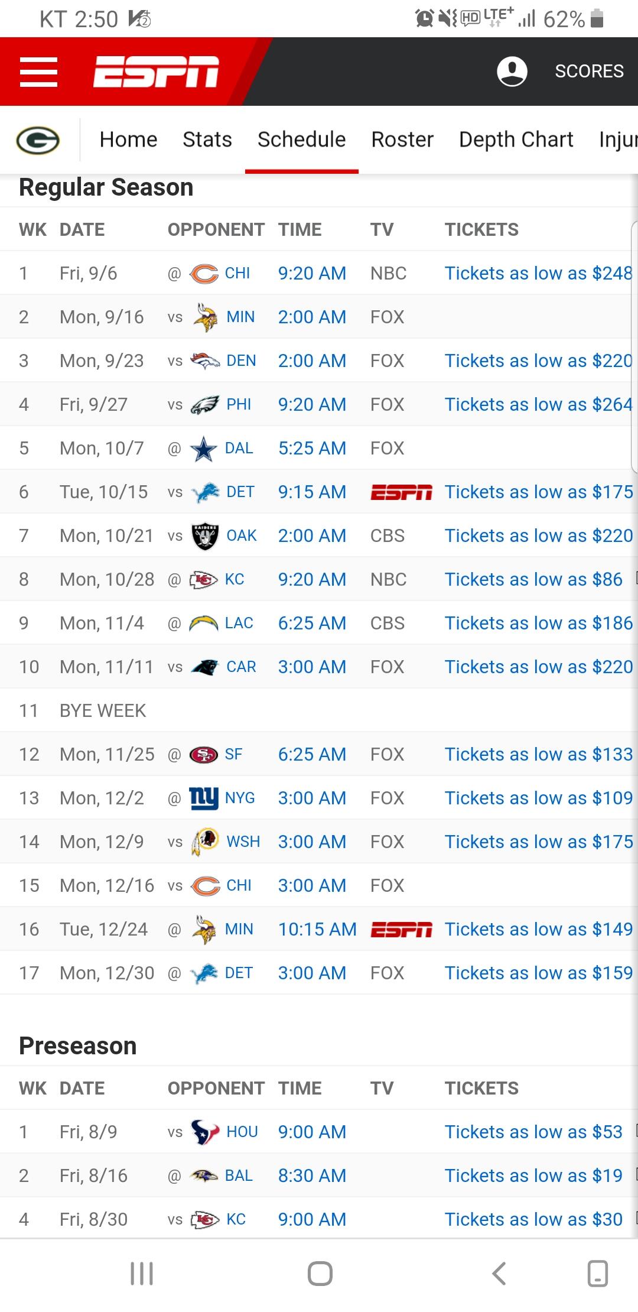Open tickets as low as $248 link

click(538, 274)
